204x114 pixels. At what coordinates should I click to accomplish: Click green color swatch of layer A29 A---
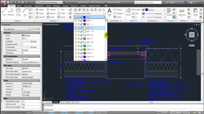(84, 46)
